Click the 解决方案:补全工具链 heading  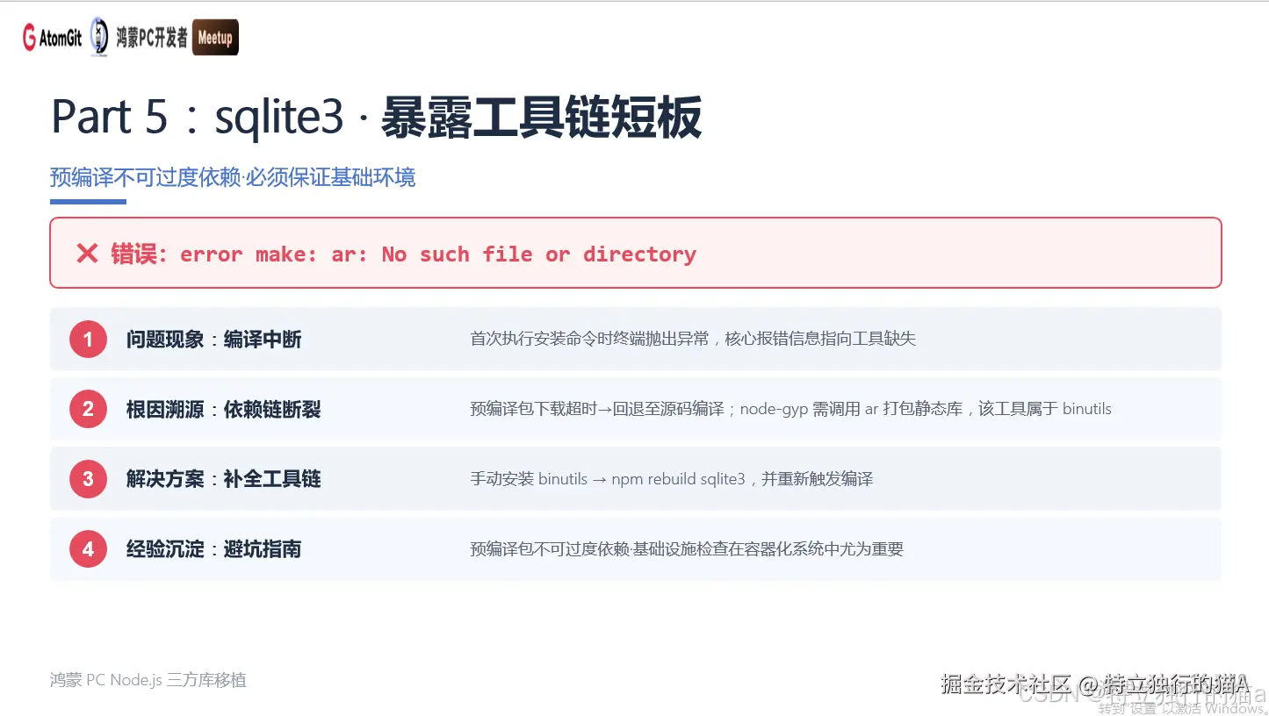pyautogui.click(x=223, y=479)
